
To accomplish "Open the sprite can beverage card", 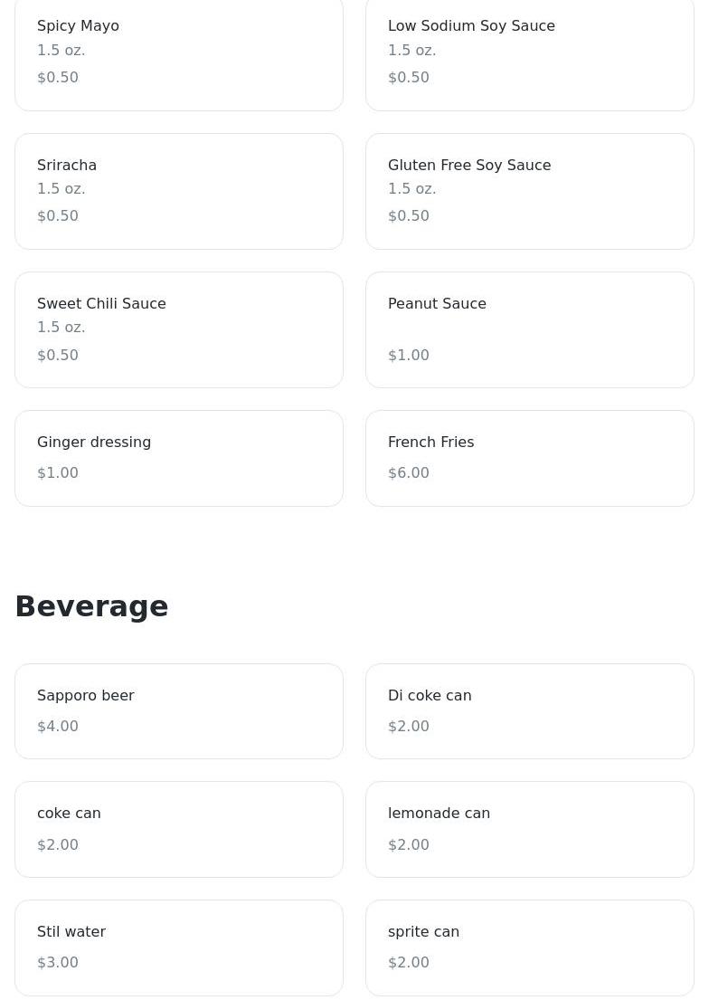I will click(530, 948).
